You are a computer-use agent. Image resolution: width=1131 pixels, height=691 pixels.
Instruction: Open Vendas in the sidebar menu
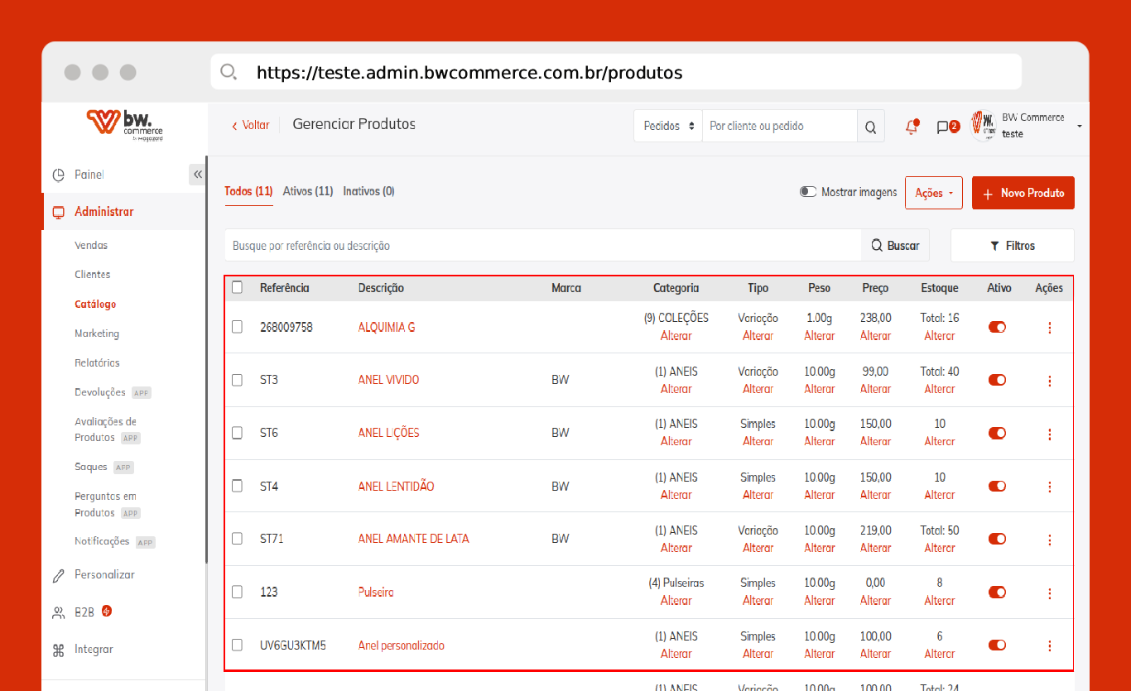[91, 246]
